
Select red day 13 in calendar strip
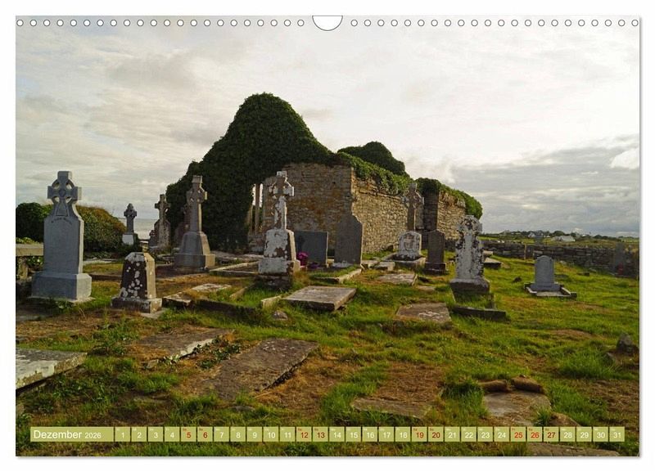click(x=320, y=434)
